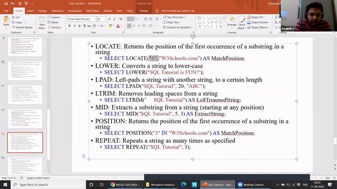
Task: Select slide 12 thumbnail
Action: tap(25, 119)
